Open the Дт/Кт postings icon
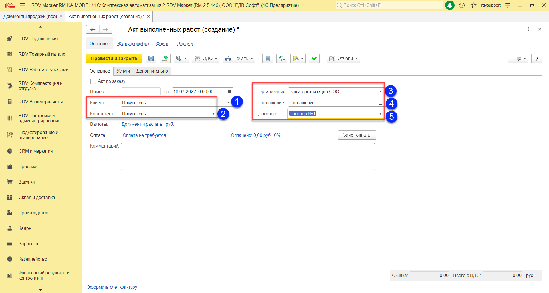549x293 pixels. (282, 59)
